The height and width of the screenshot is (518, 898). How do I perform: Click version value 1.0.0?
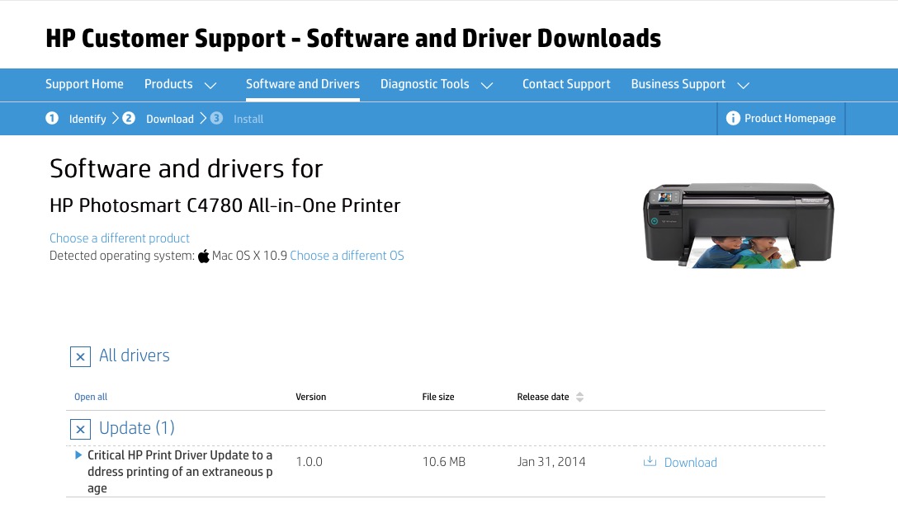click(x=310, y=461)
